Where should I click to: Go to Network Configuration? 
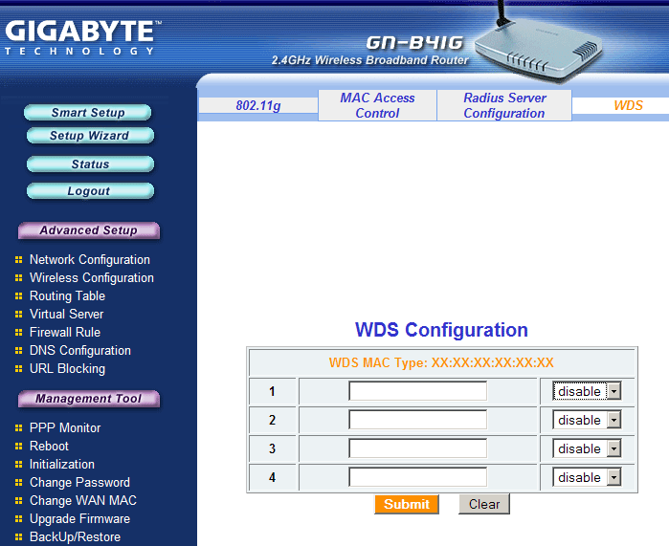[x=90, y=259]
